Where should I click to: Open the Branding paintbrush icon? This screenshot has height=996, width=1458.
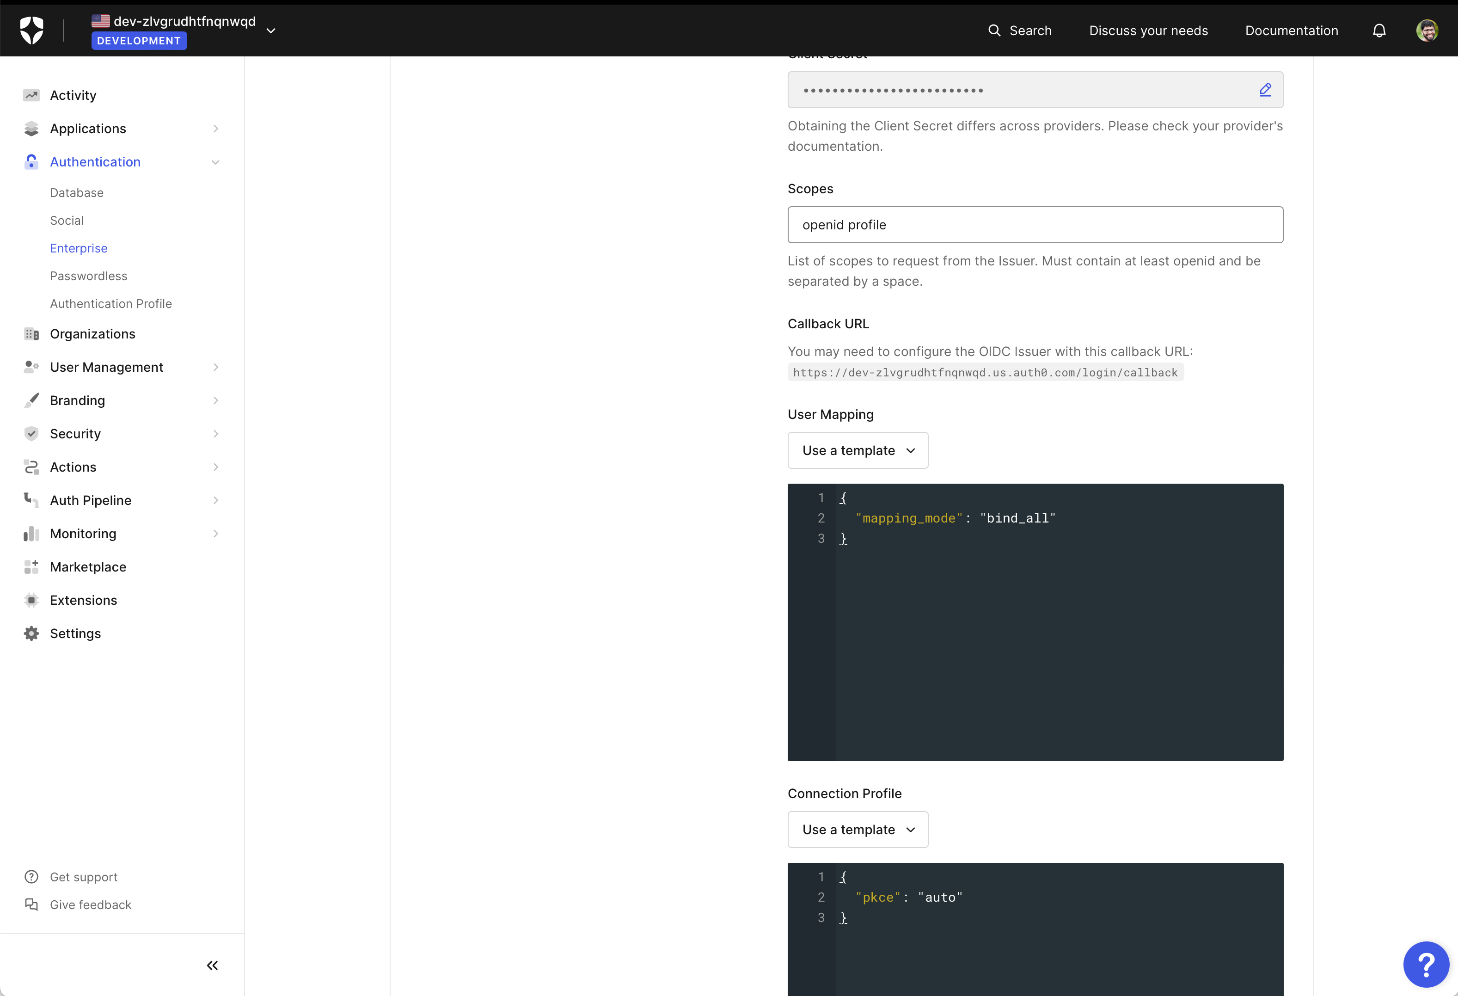pyautogui.click(x=31, y=400)
